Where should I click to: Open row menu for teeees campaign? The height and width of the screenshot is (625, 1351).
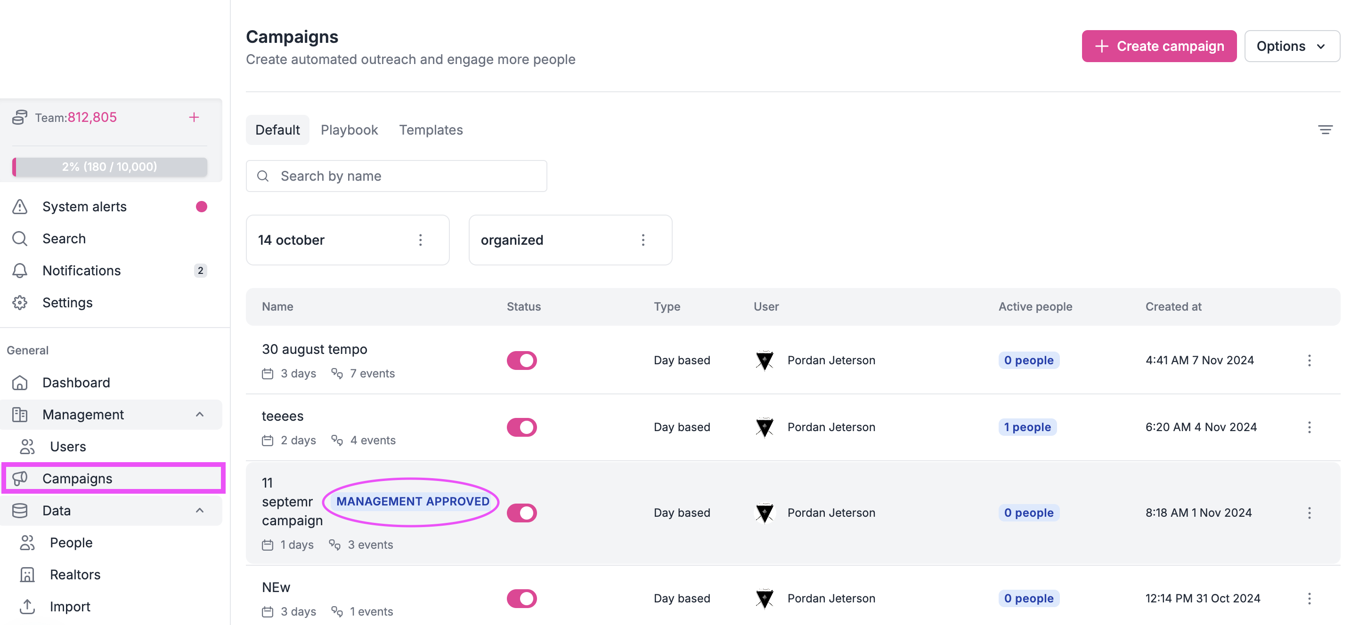[1309, 426]
